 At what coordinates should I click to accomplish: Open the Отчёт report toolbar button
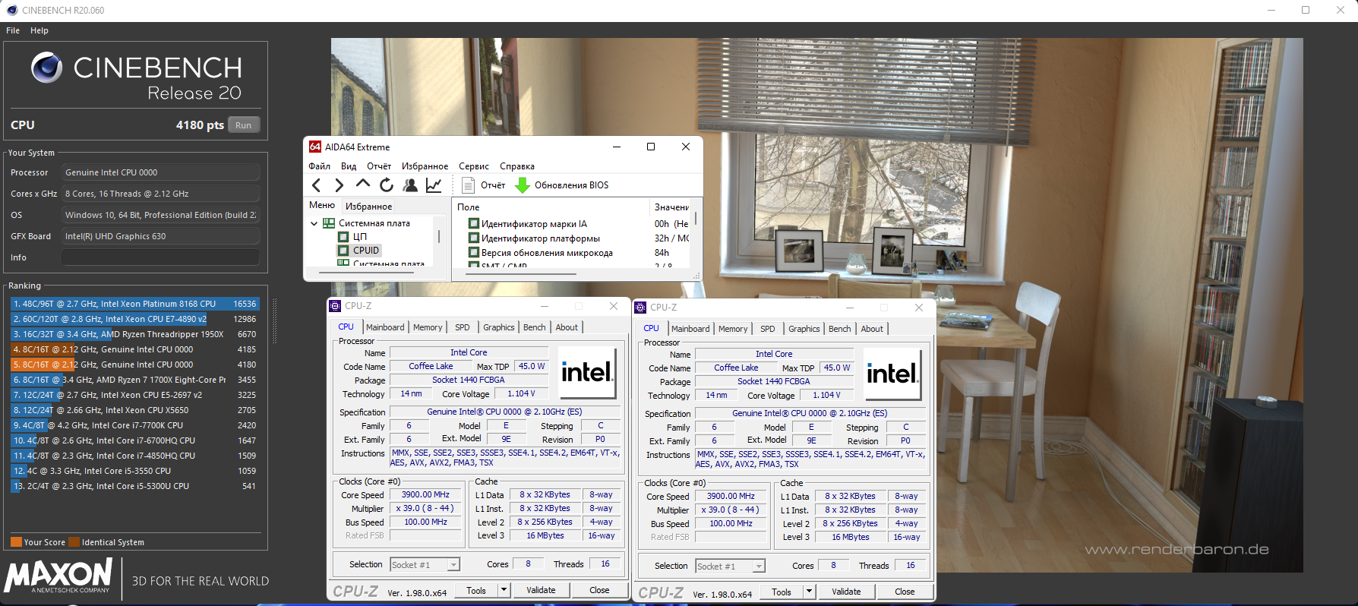point(483,185)
